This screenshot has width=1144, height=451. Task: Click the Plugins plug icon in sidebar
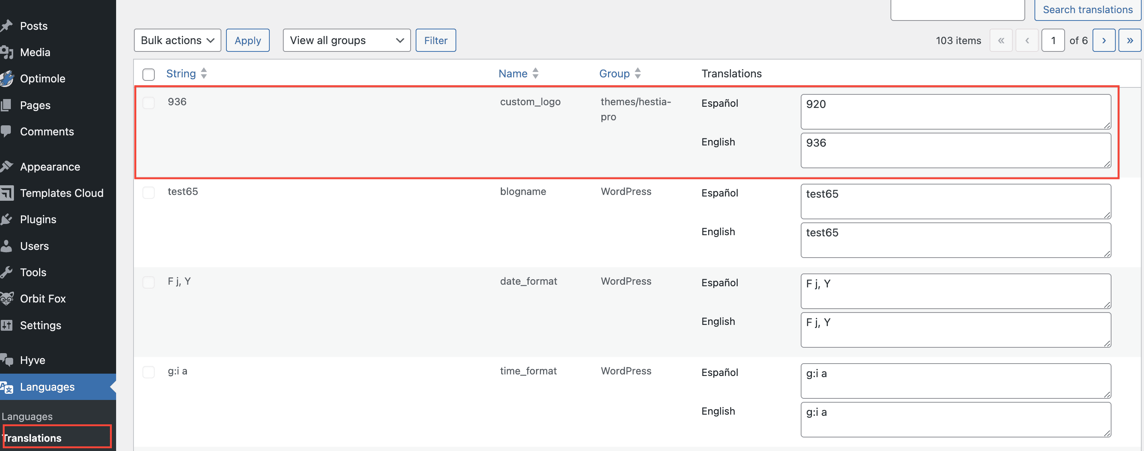[x=6, y=219]
